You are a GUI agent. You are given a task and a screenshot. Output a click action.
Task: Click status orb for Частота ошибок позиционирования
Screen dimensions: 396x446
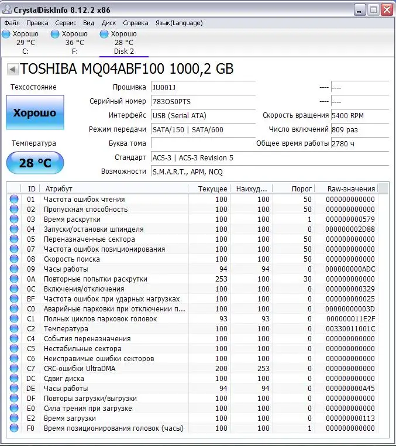(14, 249)
